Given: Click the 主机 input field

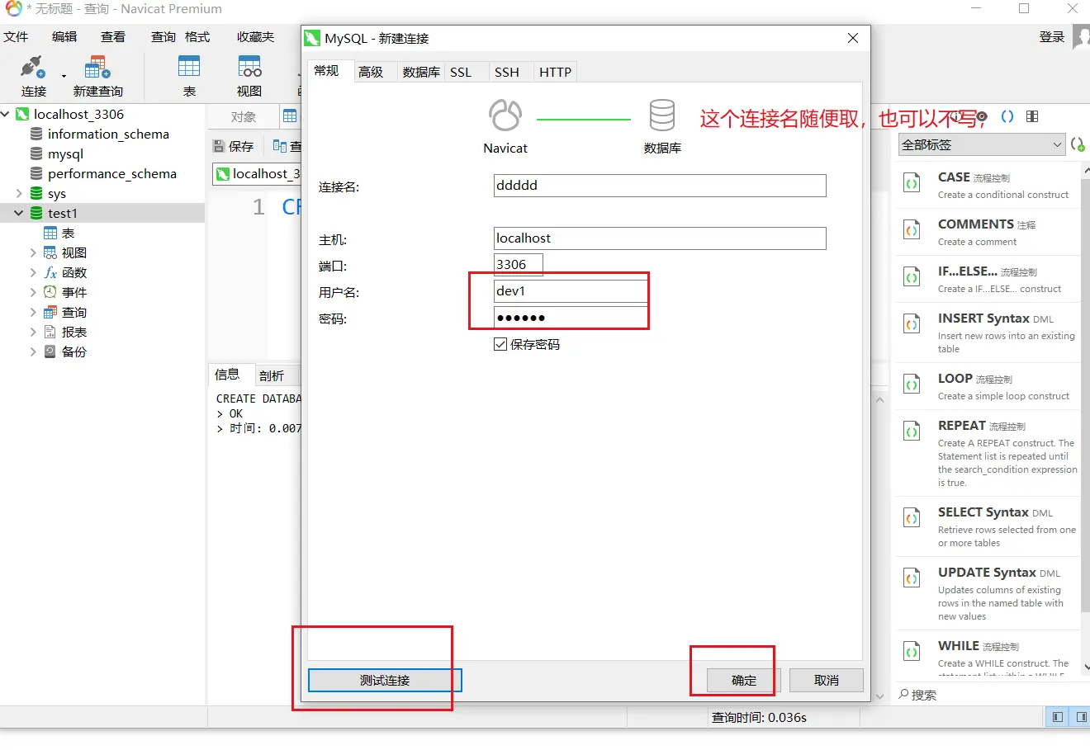Looking at the screenshot, I should tap(660, 238).
